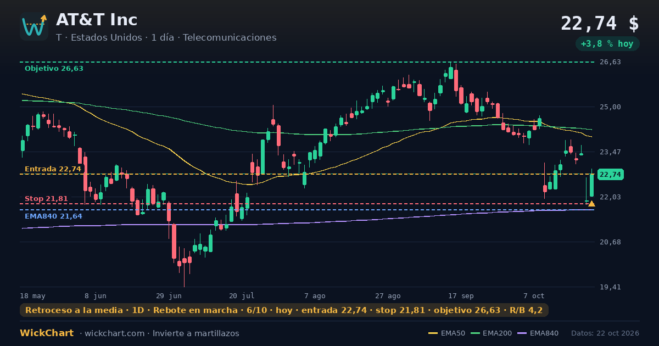Click the WickChart logo icon
The height and width of the screenshot is (346, 659).
34,26
